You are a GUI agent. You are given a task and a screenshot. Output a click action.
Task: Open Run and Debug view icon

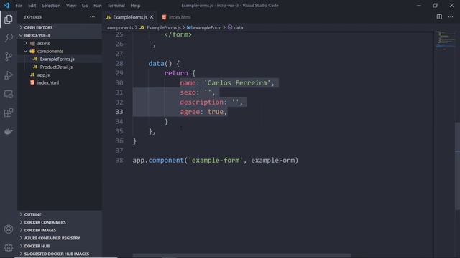(9, 75)
